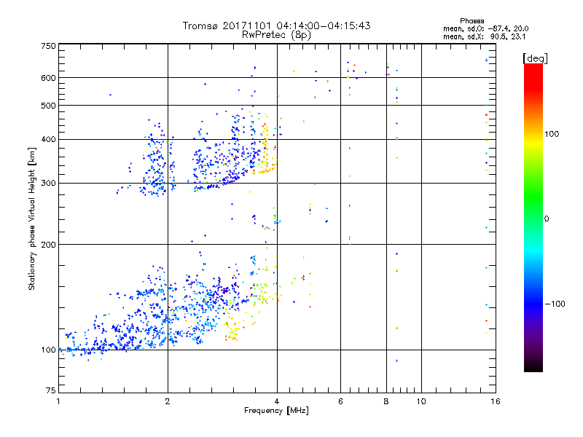Viewport: 583px width, 437px height.
Task: Click the rainbow phase colorbar
Action: [533, 217]
